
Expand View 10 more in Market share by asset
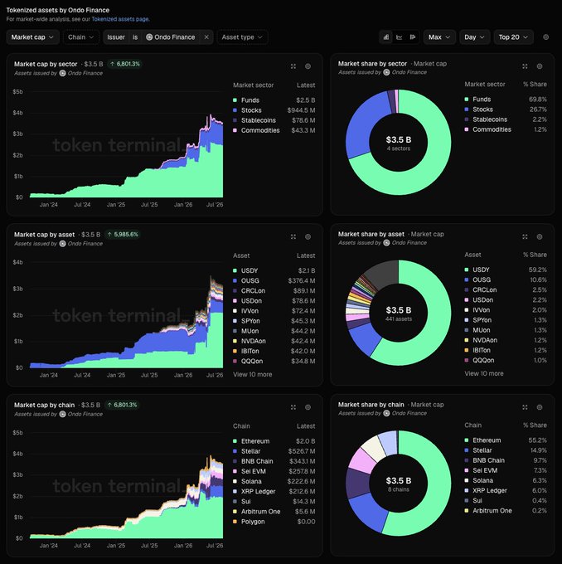click(484, 374)
